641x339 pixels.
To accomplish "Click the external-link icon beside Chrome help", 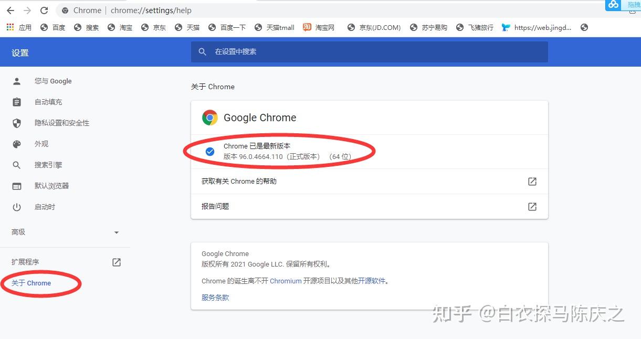I will tap(532, 182).
